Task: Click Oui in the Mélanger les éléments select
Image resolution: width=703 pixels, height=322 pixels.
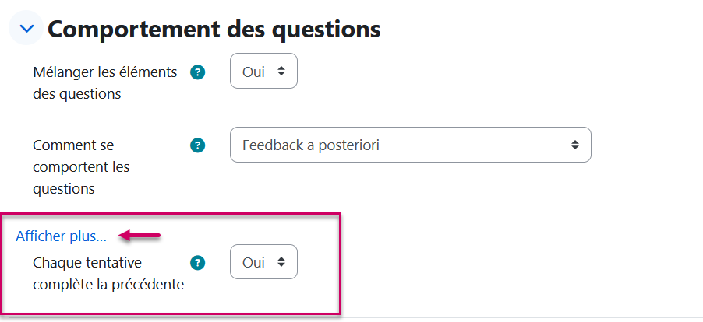Action: tap(253, 72)
